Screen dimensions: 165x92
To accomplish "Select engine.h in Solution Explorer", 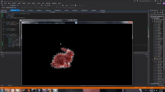I will (x=159, y=29).
